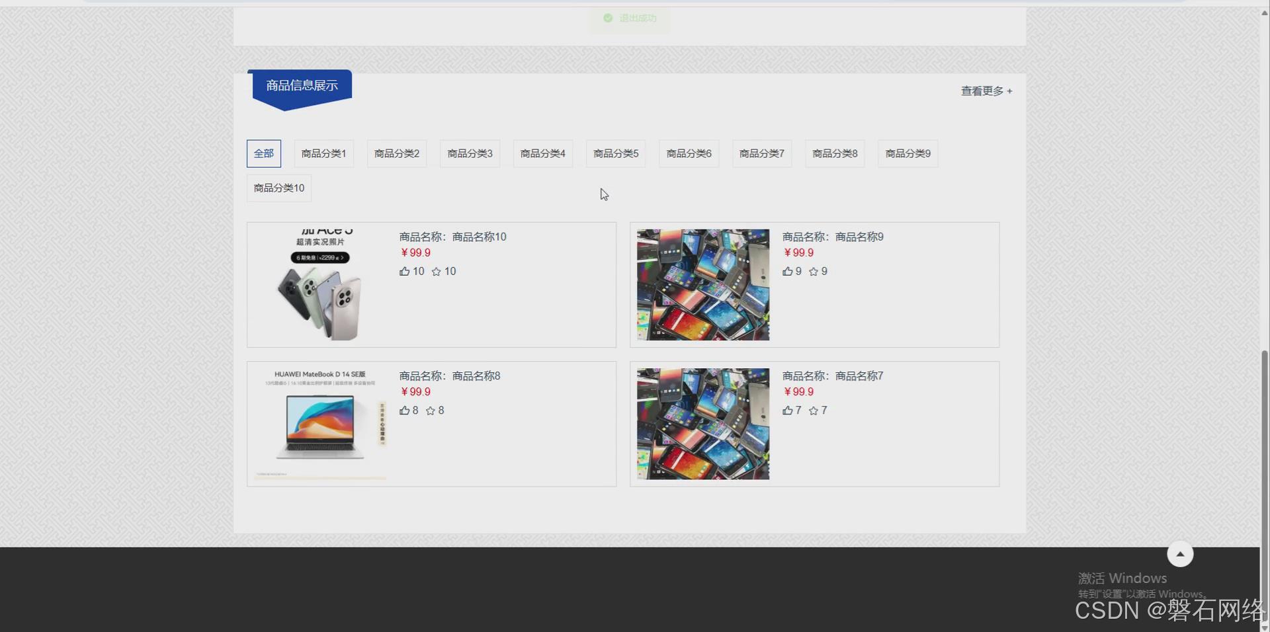
Task: Filter by 商品分类6
Action: pyautogui.click(x=689, y=153)
